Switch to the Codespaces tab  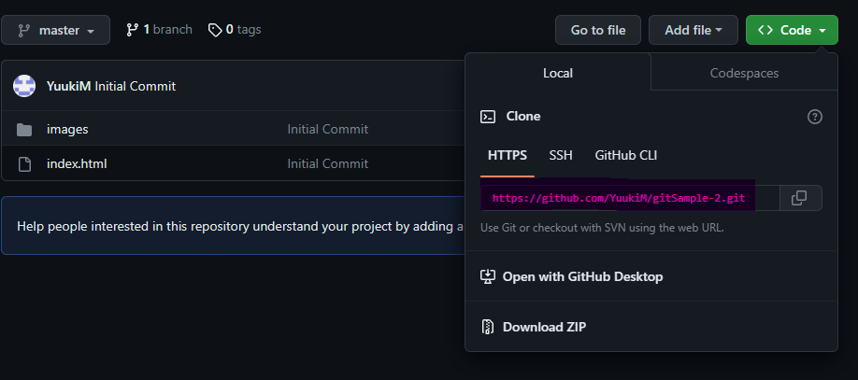click(744, 73)
